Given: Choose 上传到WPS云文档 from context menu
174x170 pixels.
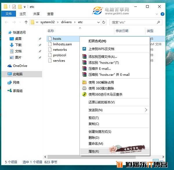Looking at the screenshot, I should (x=115, y=49).
